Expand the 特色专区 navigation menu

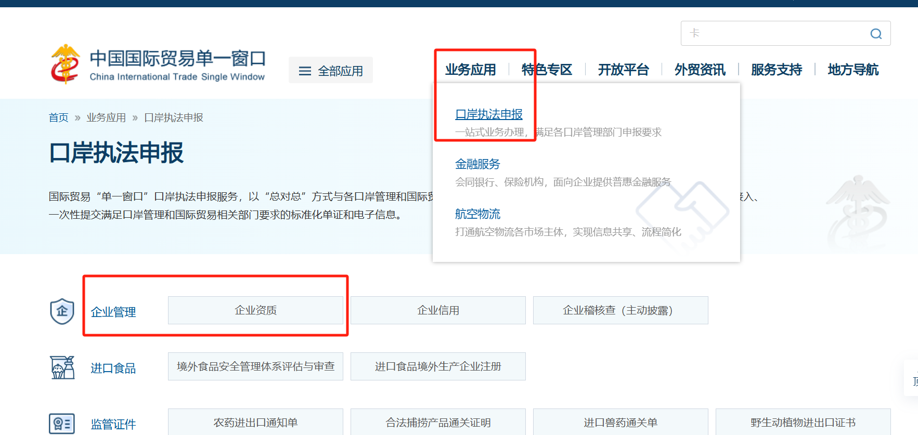pyautogui.click(x=547, y=70)
